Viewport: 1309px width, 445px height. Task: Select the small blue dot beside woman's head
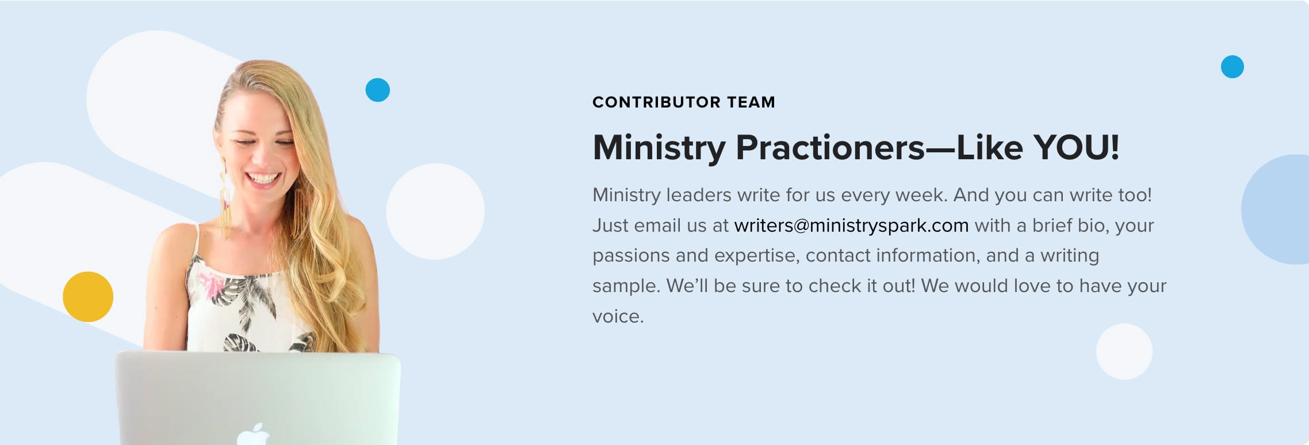pos(378,90)
